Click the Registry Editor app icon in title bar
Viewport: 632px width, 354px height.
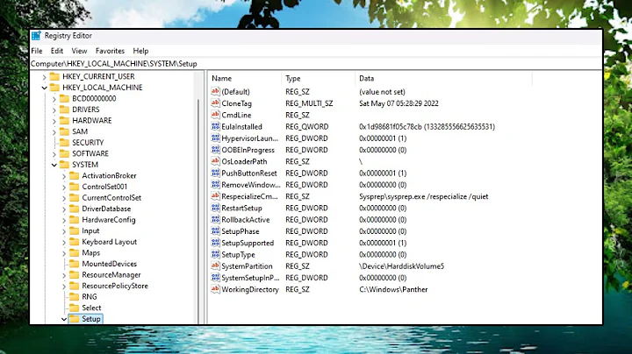point(36,35)
